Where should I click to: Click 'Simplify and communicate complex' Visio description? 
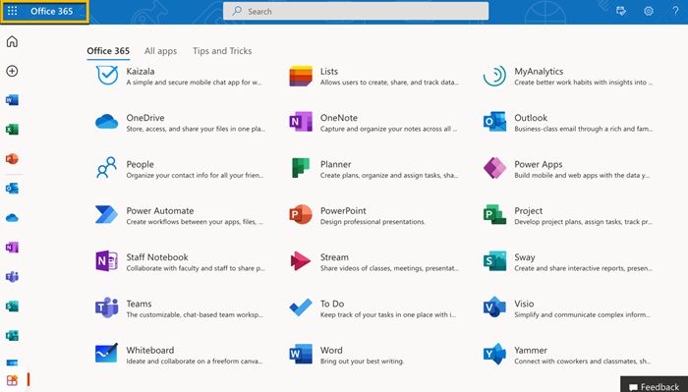[x=582, y=314]
